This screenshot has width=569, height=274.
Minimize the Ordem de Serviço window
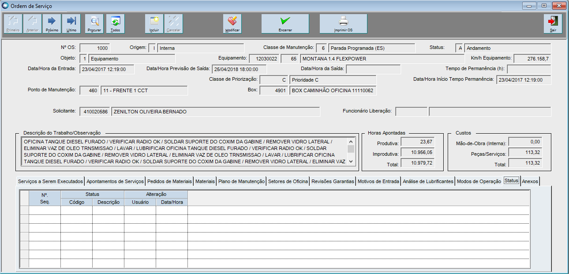coord(529,6)
